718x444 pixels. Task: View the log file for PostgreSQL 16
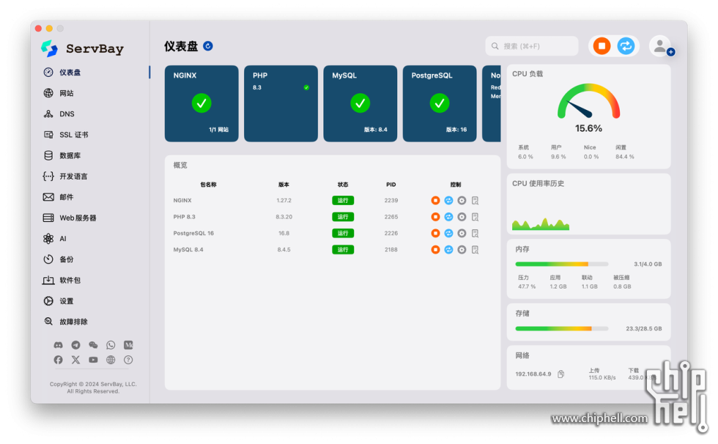pos(475,234)
